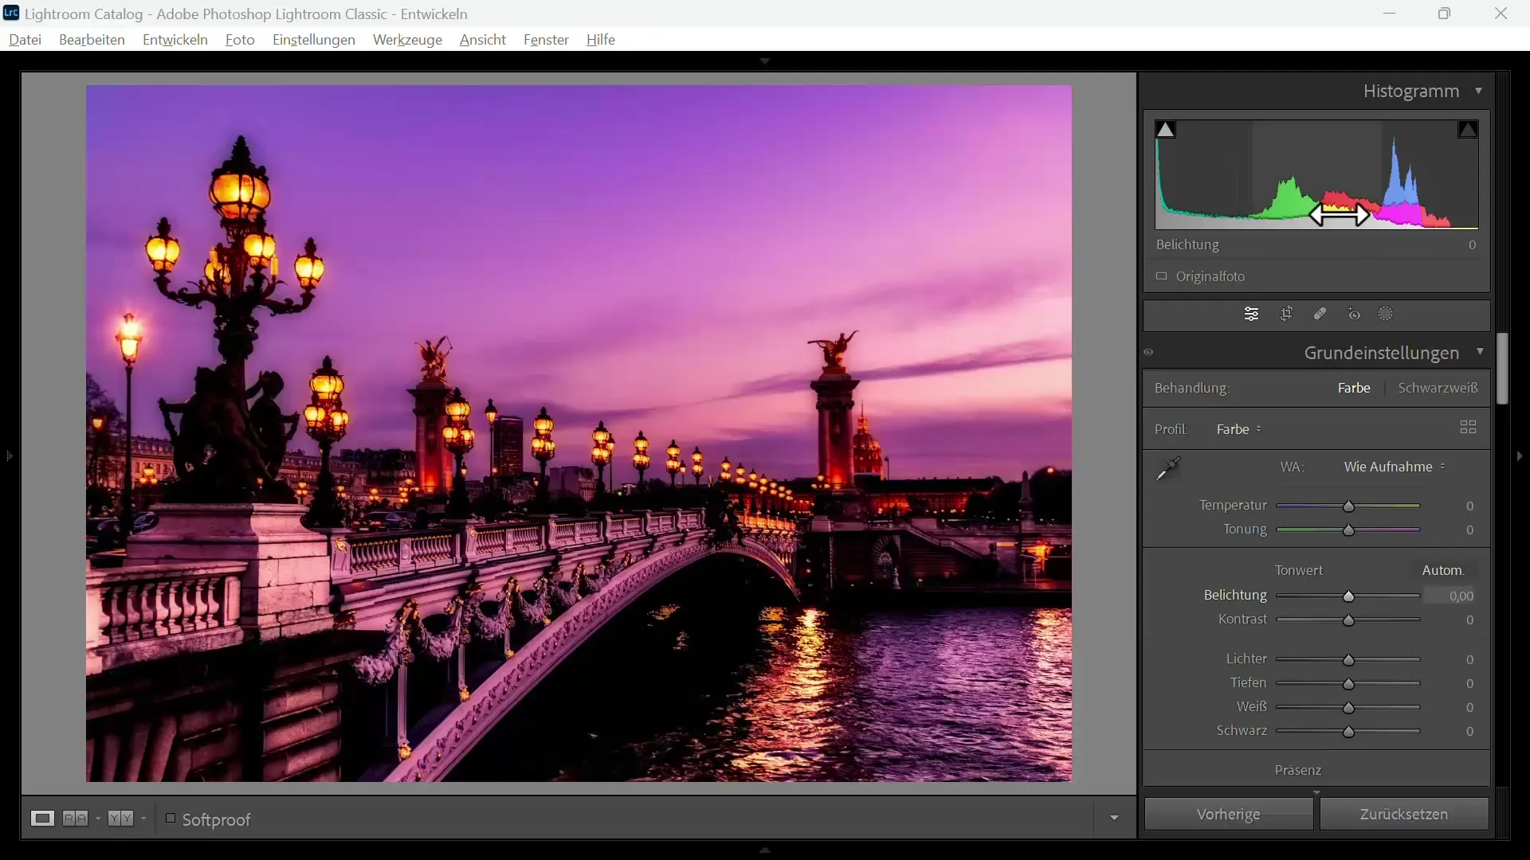This screenshot has width=1530, height=860.
Task: Click the Kontrast value field
Action: pos(1470,620)
